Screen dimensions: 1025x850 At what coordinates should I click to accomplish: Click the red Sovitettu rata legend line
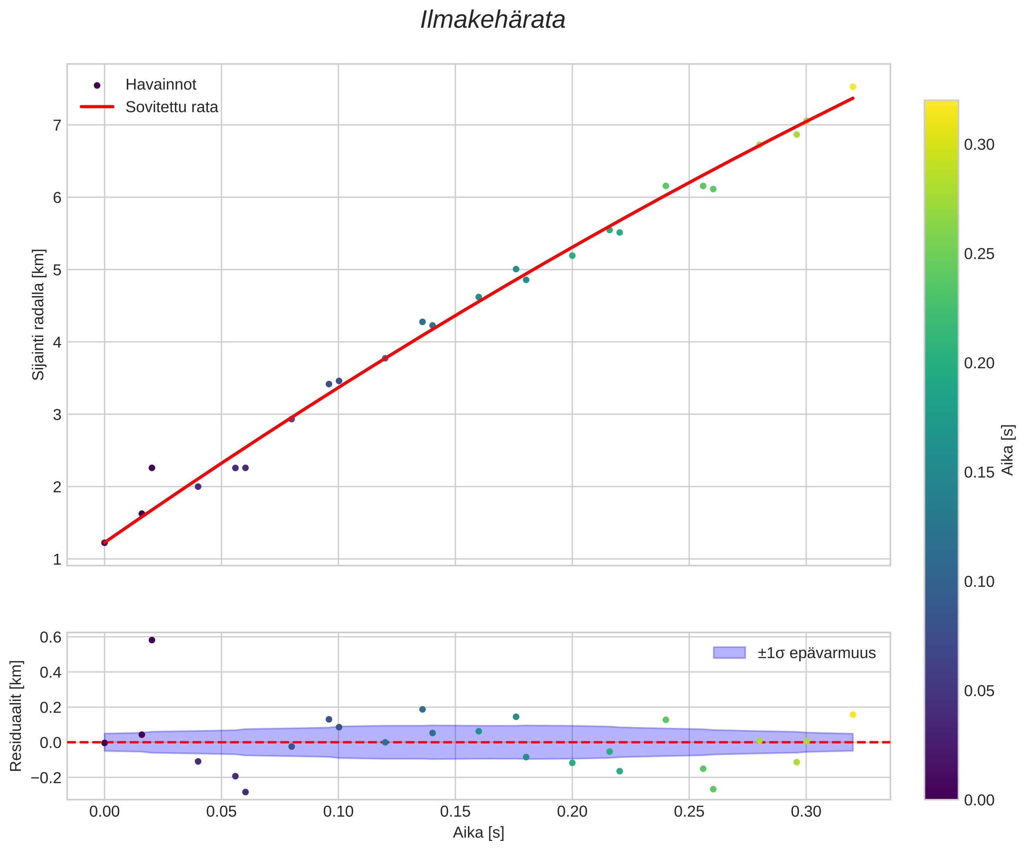coord(97,107)
